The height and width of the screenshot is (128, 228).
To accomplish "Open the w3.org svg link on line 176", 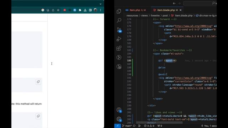I will (193, 26).
